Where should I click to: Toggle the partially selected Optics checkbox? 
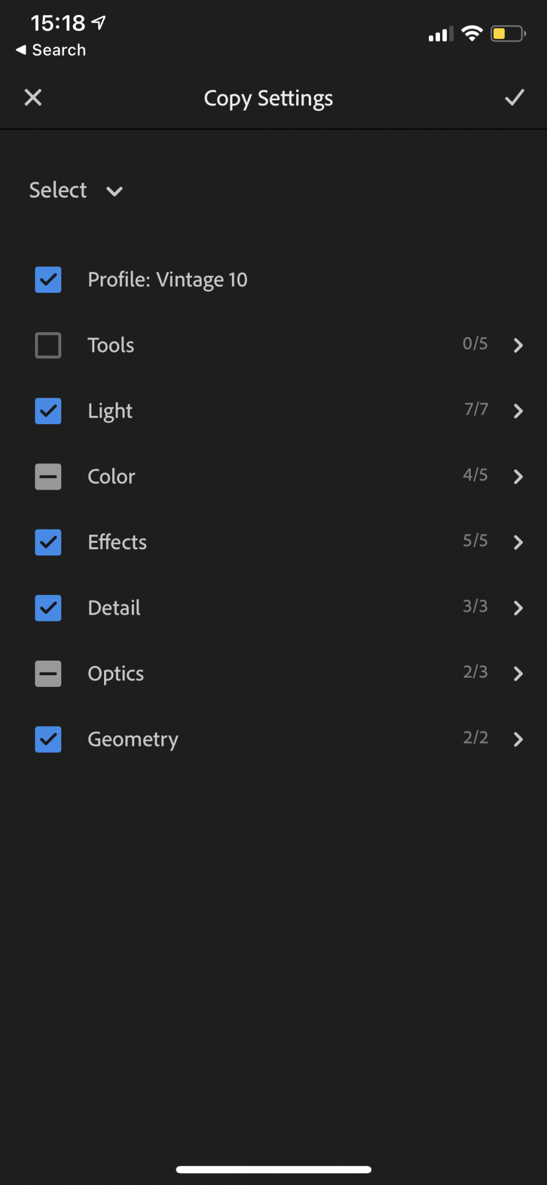(x=48, y=674)
